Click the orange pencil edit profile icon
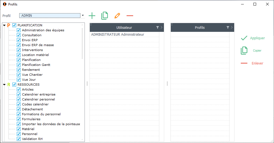This screenshot has height=143, width=274. coord(117,16)
